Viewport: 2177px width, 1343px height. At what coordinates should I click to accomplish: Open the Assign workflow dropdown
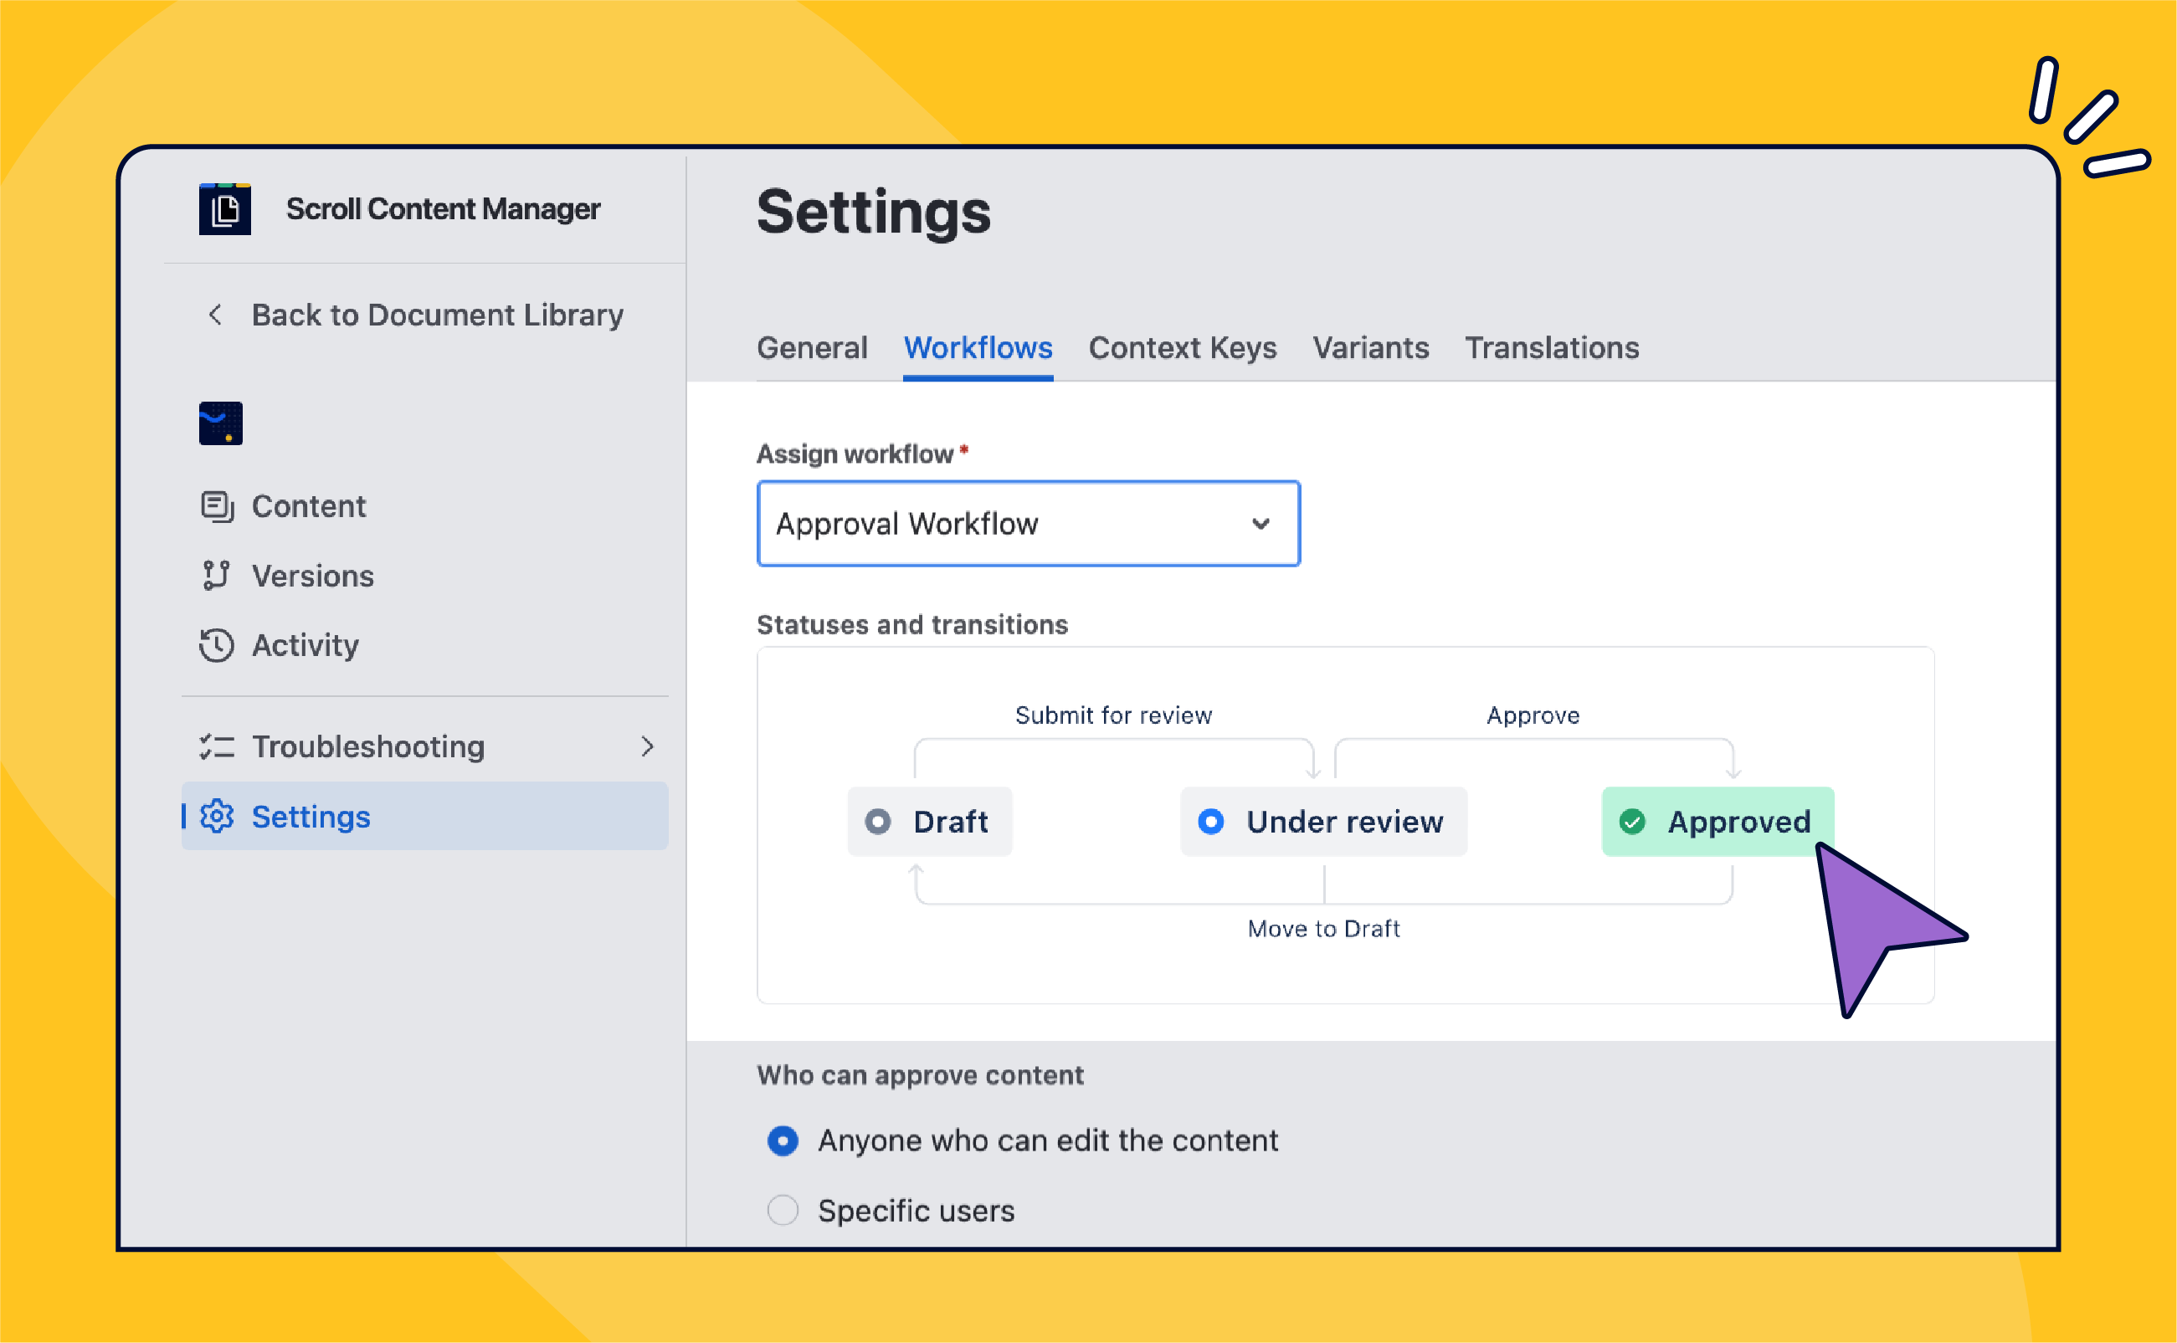[x=1029, y=524]
